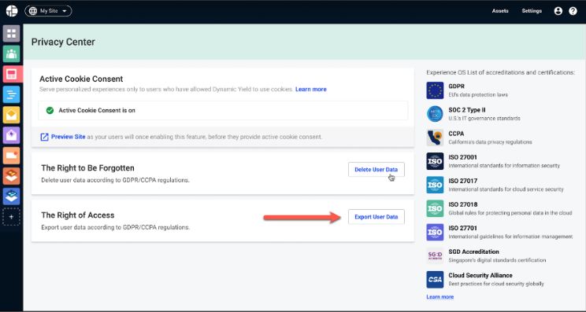586x312 pixels.
Task: Click the blue stacked layers sidebar icon
Action: (x=11, y=196)
